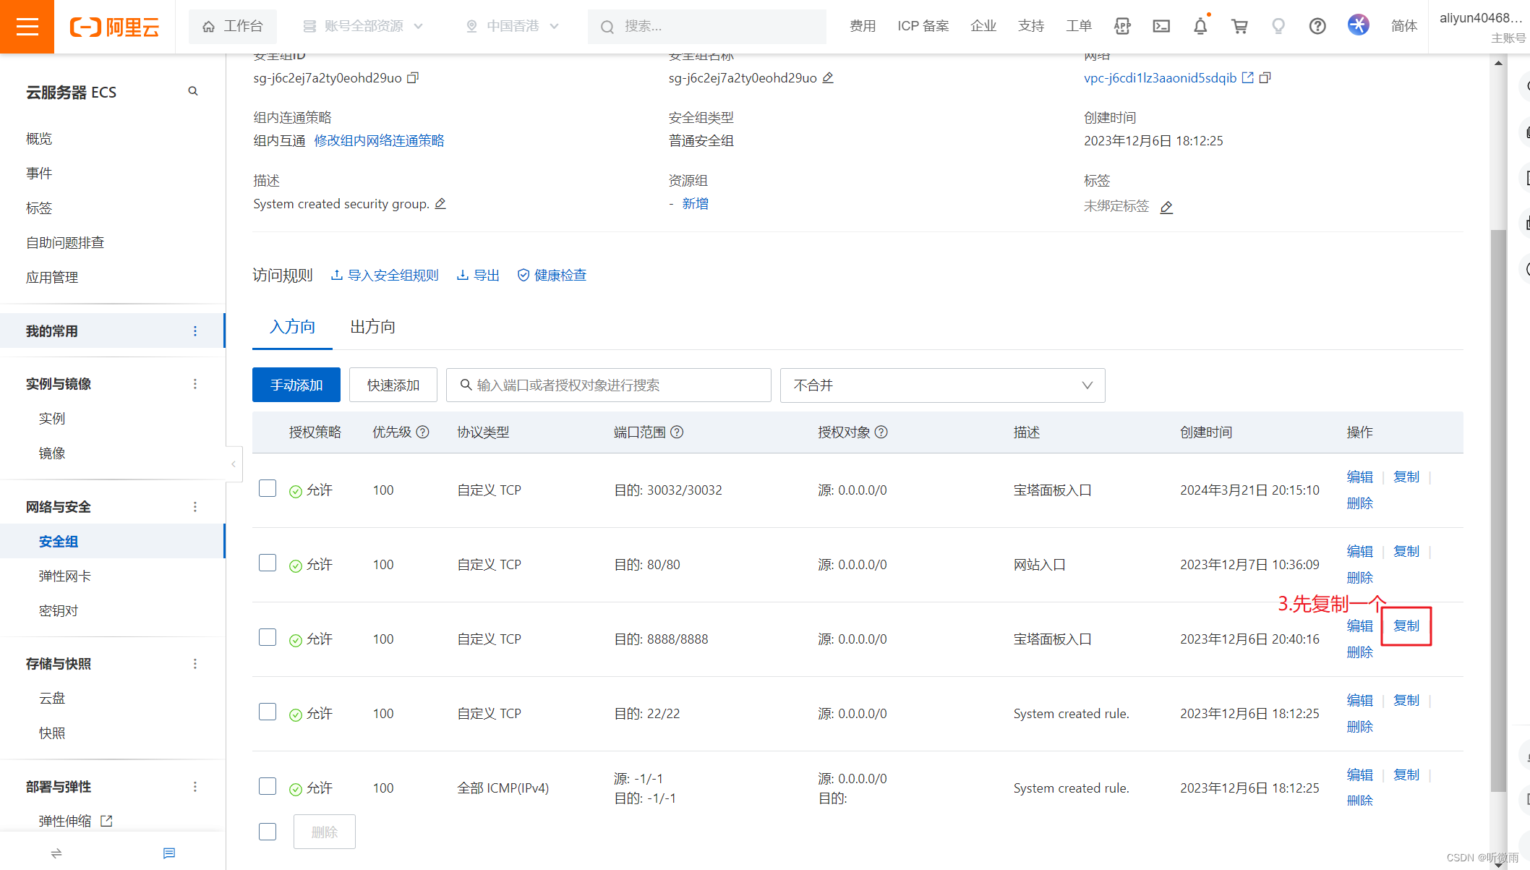Screen dimensions: 1530x870
Task: Delete the port 80/80 rule
Action: coord(1360,578)
